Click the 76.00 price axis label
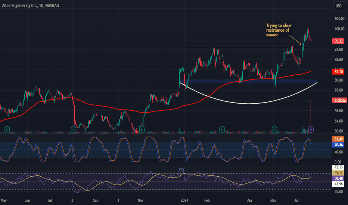Viewport: 348px width, 205px height. [x=339, y=90]
